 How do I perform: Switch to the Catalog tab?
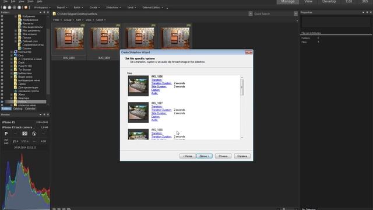click(17, 108)
